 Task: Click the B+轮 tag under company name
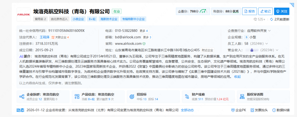click(92, 19)
